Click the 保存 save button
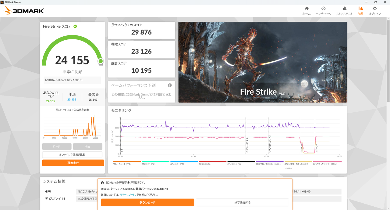The width and height of the screenshot is (390, 210). pyautogui.click(x=88, y=147)
